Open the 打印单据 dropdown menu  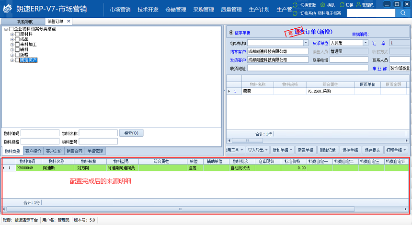point(396,150)
